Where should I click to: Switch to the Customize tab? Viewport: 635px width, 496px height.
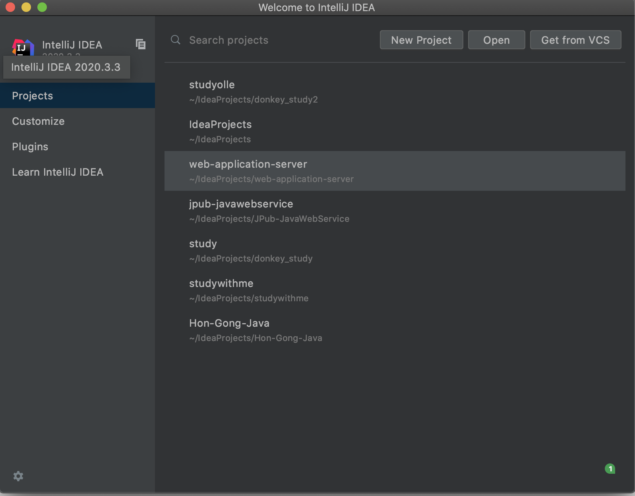pos(77,121)
